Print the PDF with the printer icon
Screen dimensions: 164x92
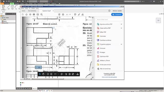(x=34, y=15)
